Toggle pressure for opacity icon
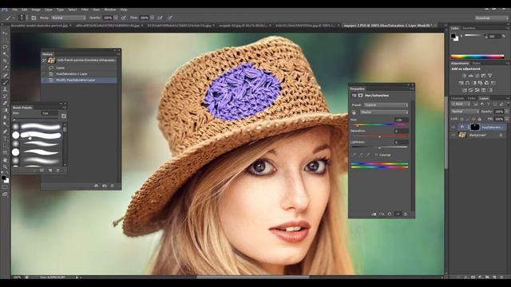Screen dimensions: 511x287 [124, 18]
